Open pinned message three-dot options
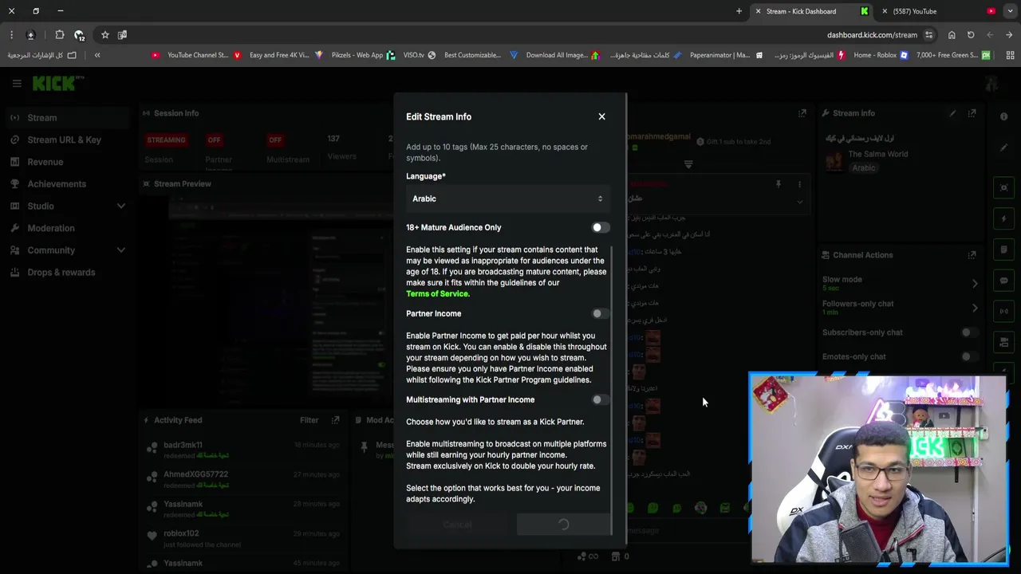The height and width of the screenshot is (574, 1021). tap(799, 184)
